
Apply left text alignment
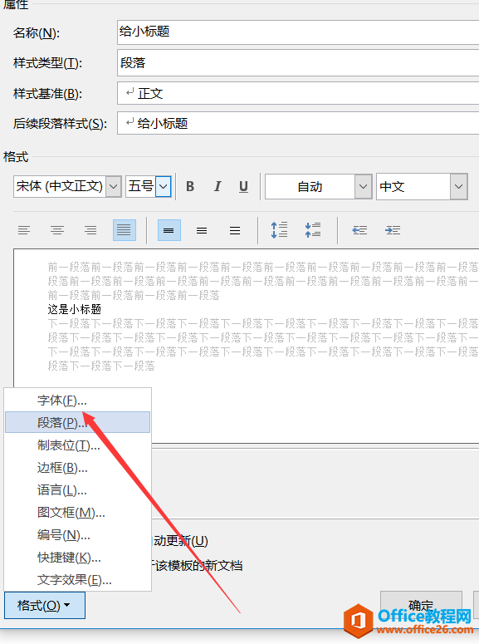[x=24, y=230]
